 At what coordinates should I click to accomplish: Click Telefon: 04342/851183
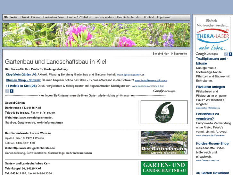point(20,143)
